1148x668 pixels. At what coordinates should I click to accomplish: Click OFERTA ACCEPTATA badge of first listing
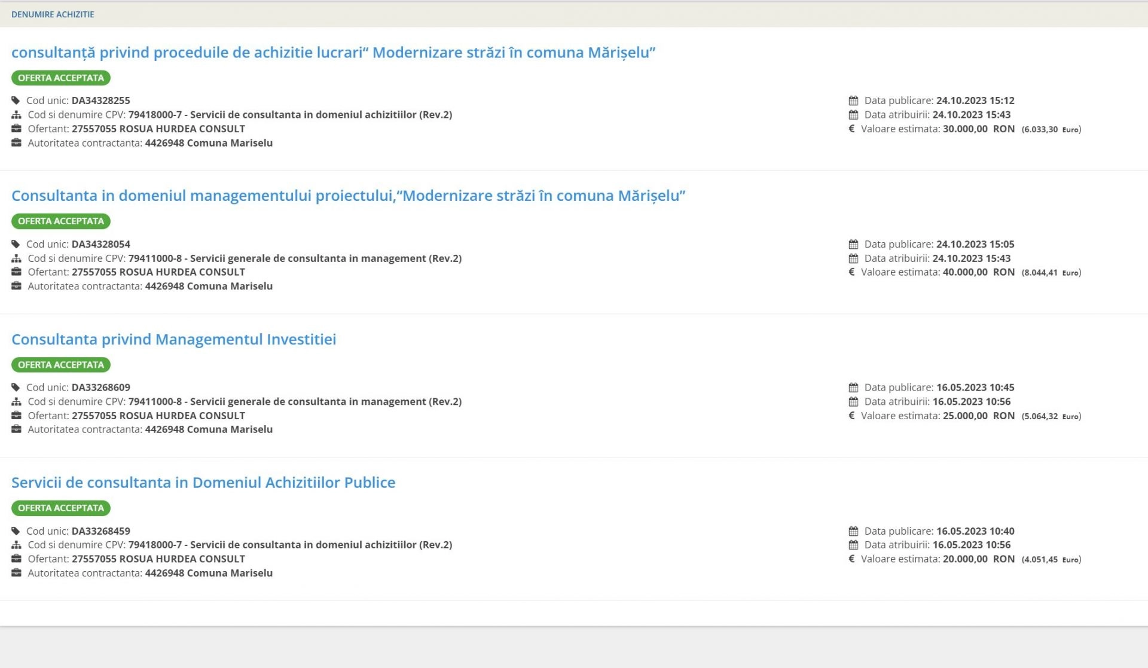click(61, 78)
